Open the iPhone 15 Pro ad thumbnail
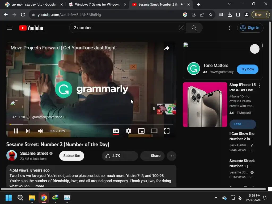 pyautogui.click(x=205, y=105)
